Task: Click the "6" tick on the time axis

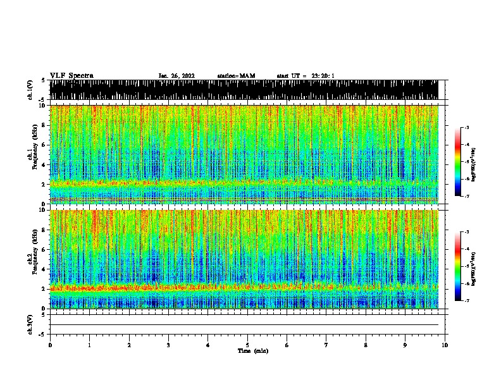Action: [287, 345]
